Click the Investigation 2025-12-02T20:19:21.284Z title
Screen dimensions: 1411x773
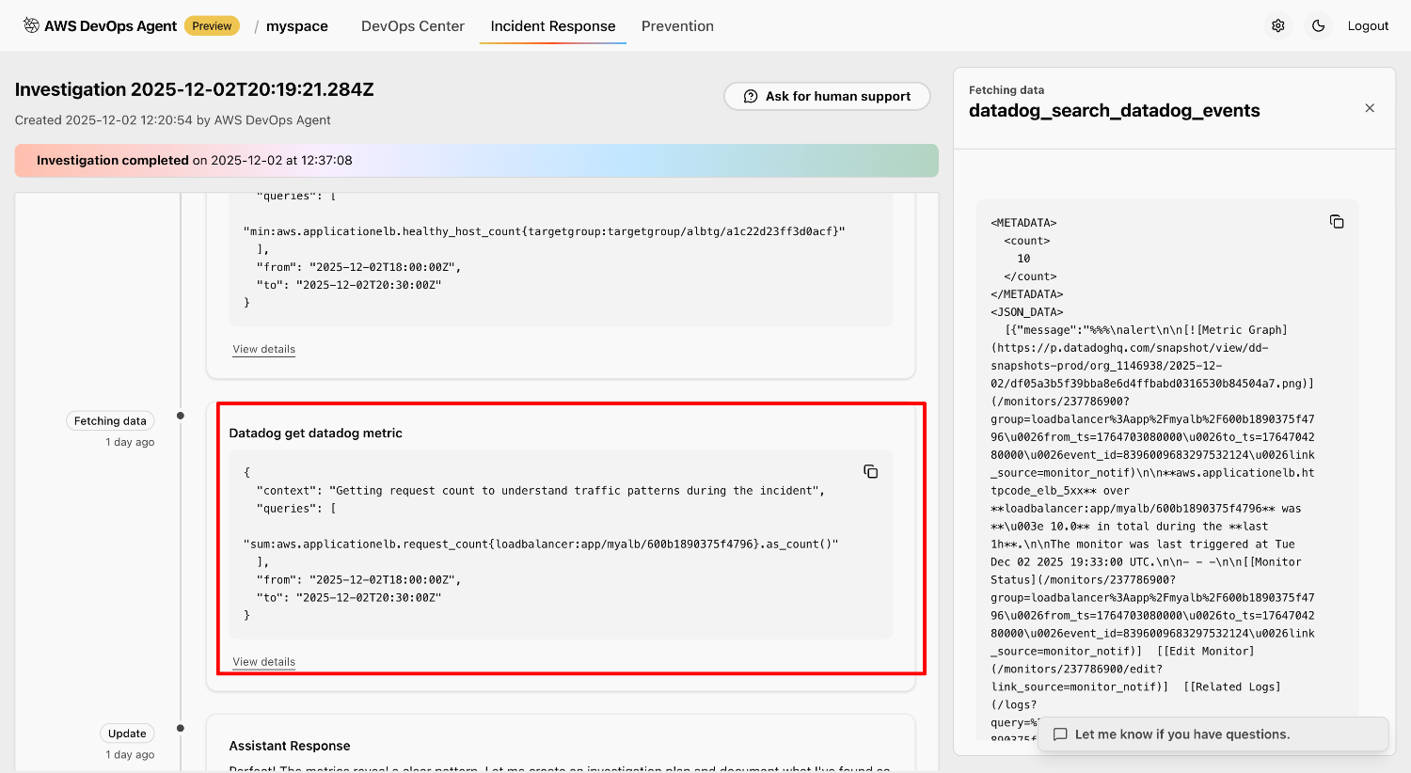(x=195, y=89)
